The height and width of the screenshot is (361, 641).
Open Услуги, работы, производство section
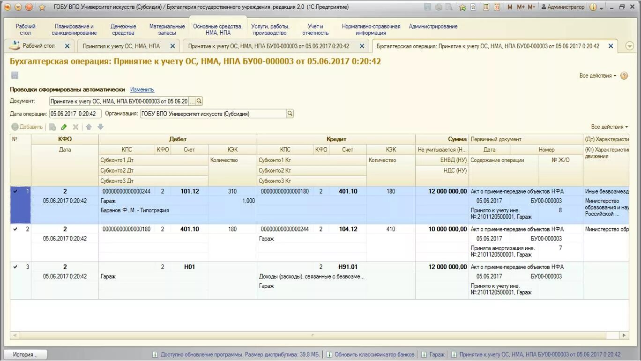pyautogui.click(x=270, y=29)
